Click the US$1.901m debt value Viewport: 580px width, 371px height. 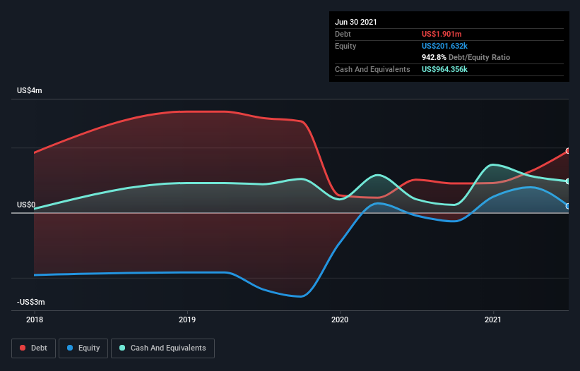point(442,34)
